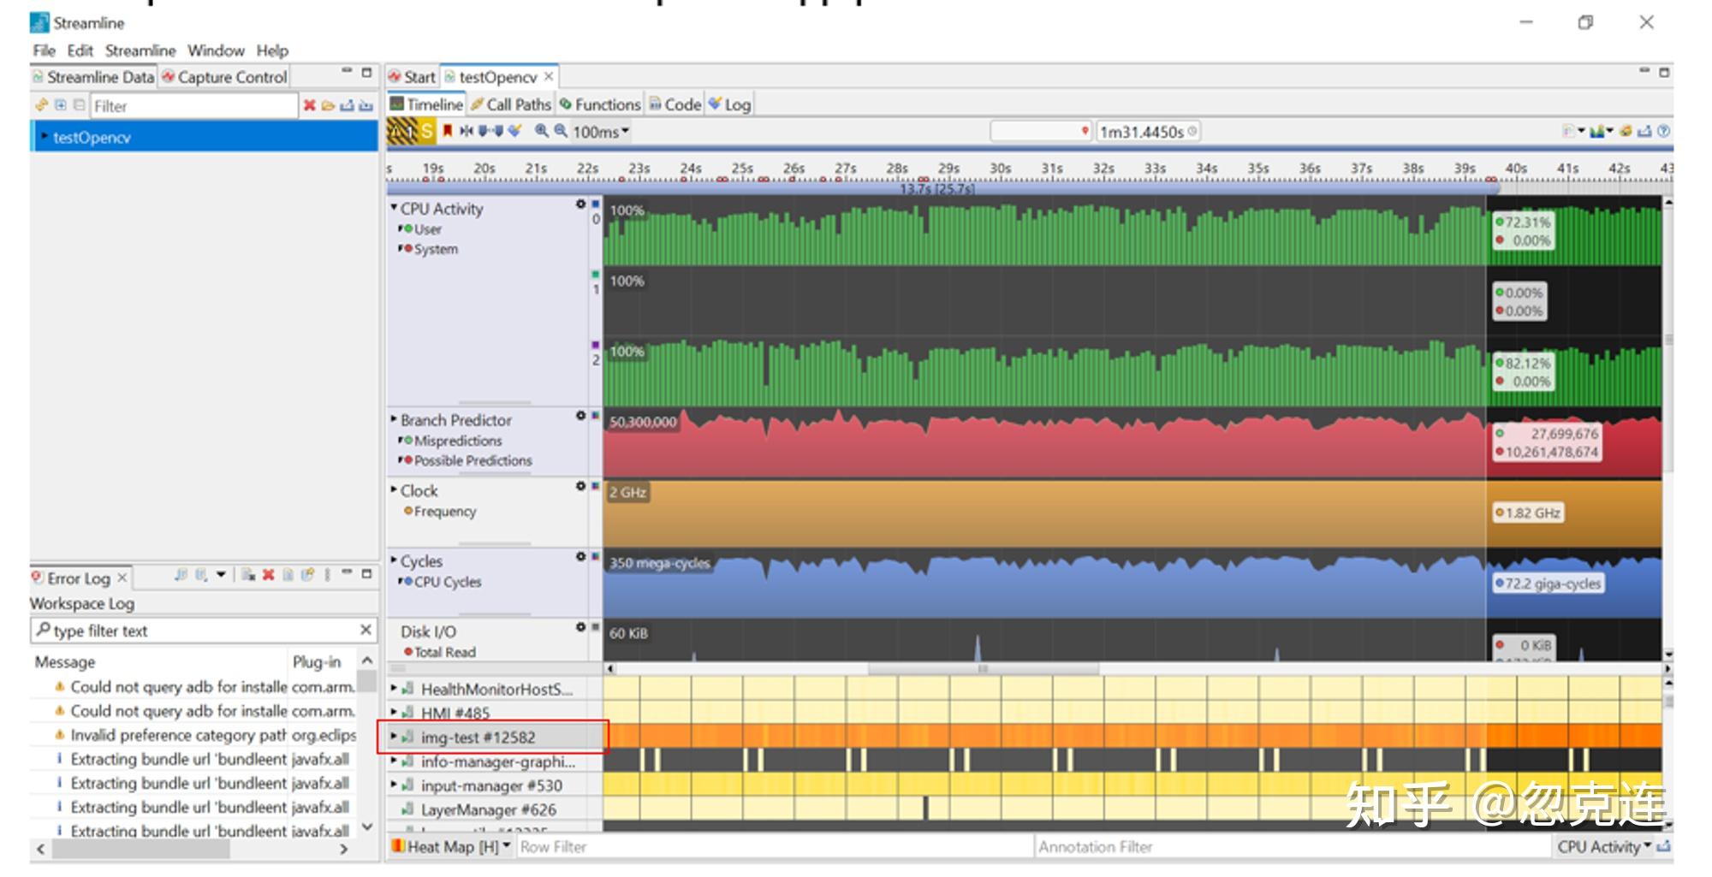Open the Heat Map mode dropdown
Screen dimensions: 1712x877
pos(507,846)
